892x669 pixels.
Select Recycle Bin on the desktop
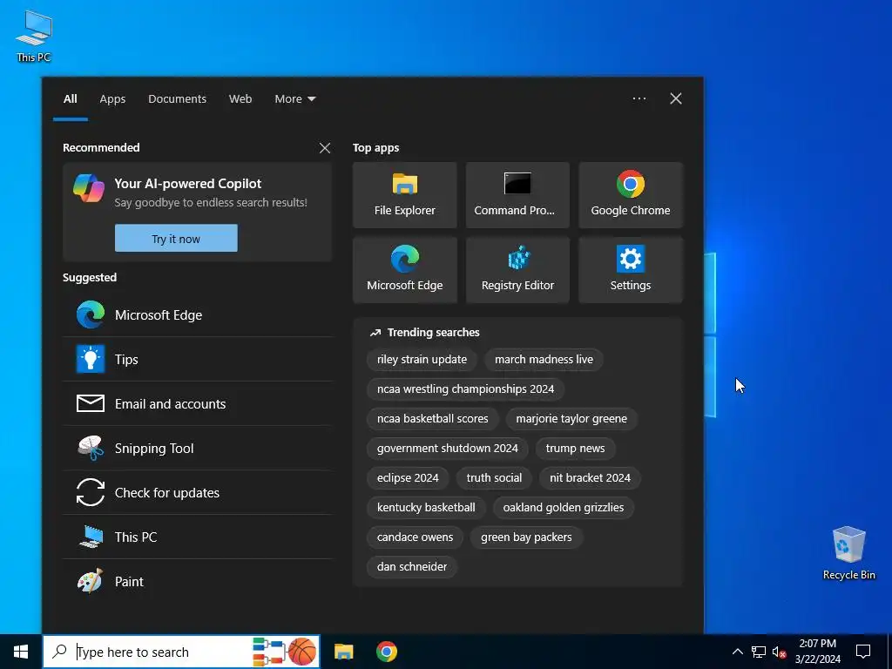(x=848, y=553)
